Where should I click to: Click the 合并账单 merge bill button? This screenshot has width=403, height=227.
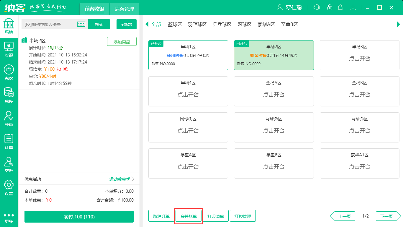[x=189, y=216]
